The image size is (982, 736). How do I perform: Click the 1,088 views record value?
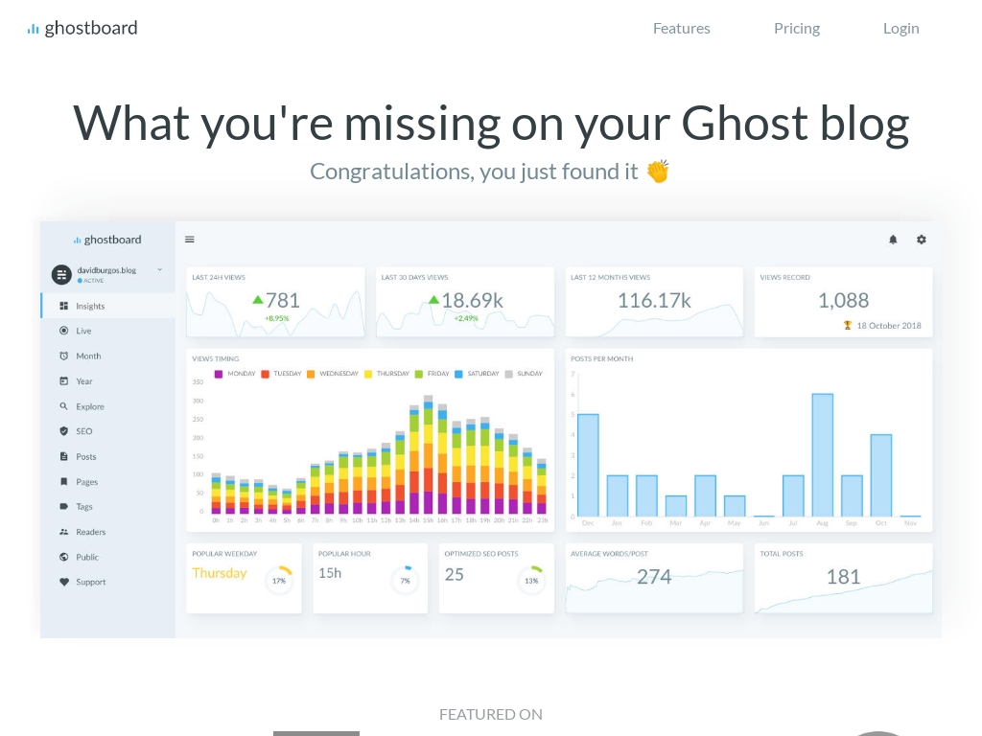844,300
